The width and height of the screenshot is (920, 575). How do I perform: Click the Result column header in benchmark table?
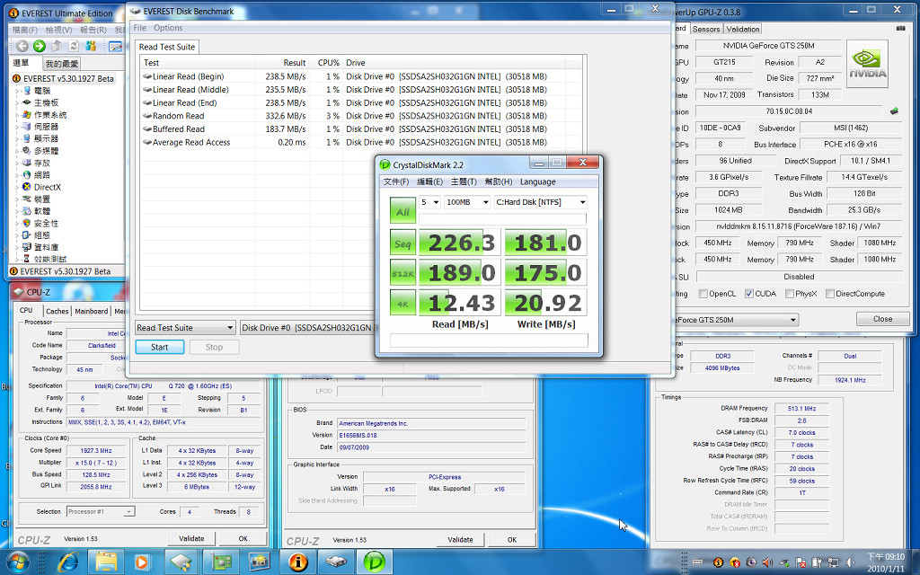coord(281,63)
